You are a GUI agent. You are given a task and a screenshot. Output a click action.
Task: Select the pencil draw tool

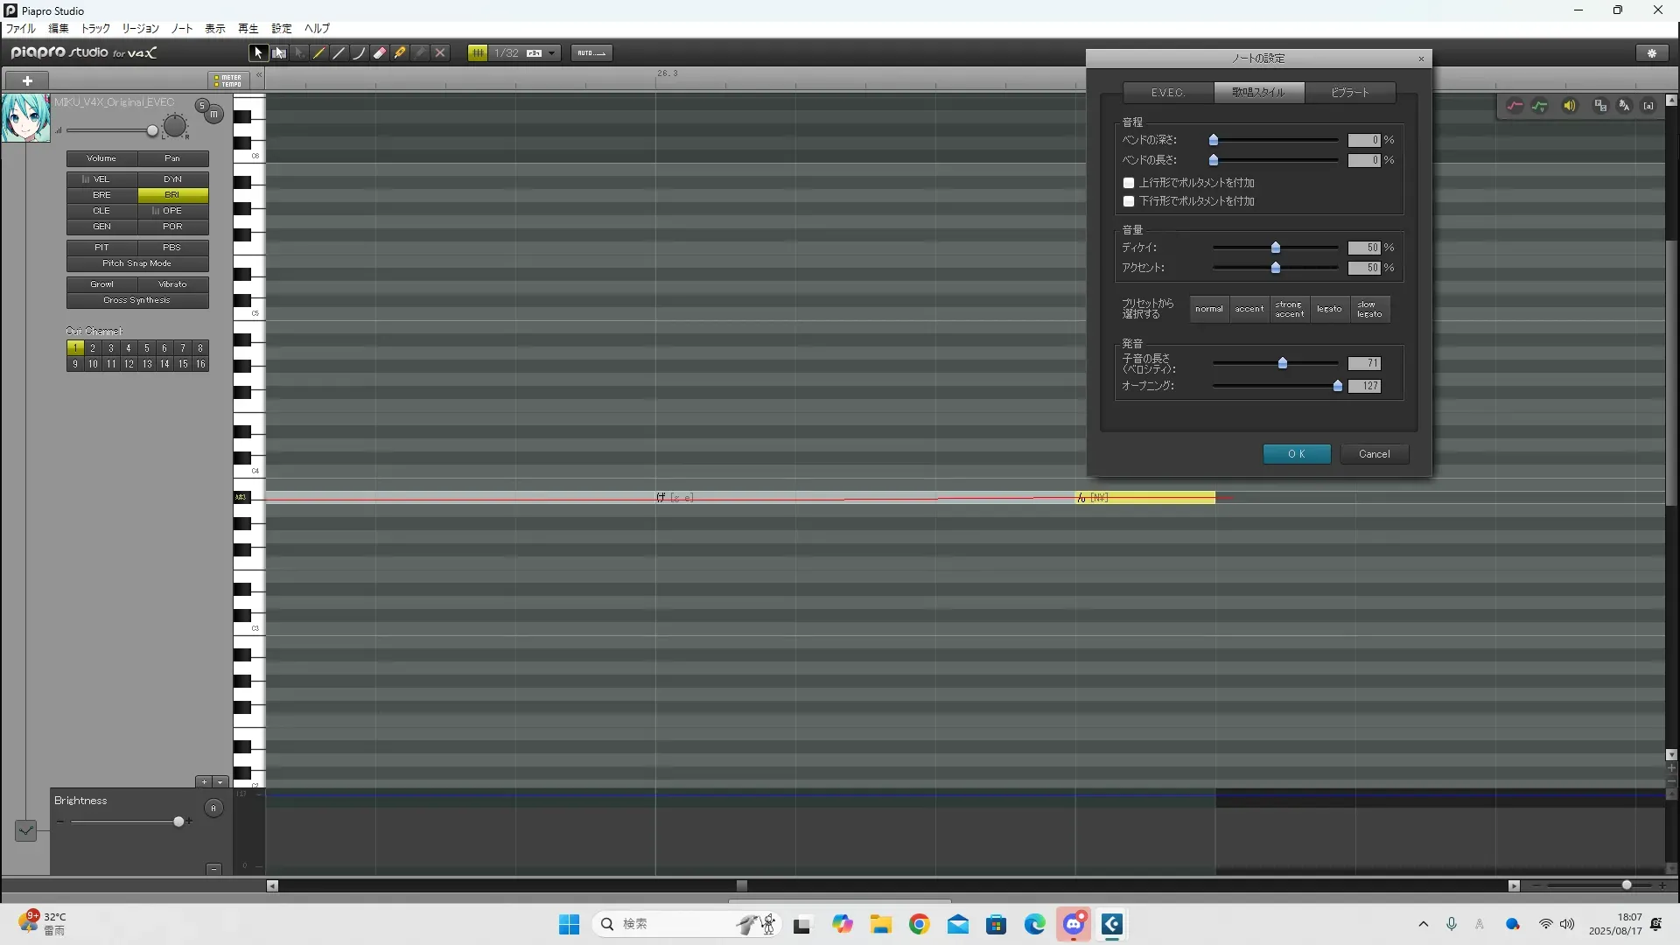pyautogui.click(x=319, y=53)
